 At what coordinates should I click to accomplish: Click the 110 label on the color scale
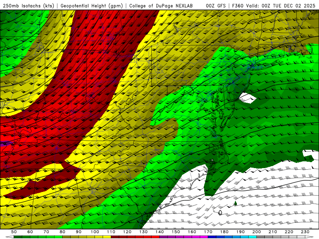111,232
